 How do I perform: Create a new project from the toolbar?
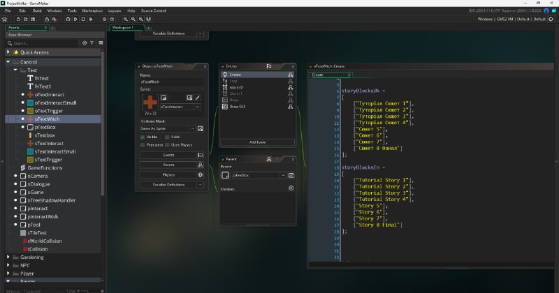(x=18, y=20)
